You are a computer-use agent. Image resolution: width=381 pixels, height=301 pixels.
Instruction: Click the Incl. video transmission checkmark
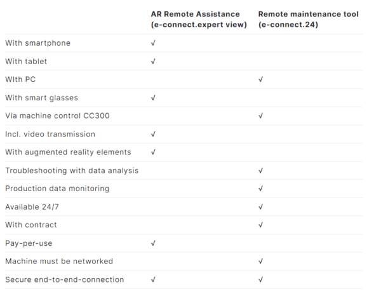pyautogui.click(x=153, y=134)
